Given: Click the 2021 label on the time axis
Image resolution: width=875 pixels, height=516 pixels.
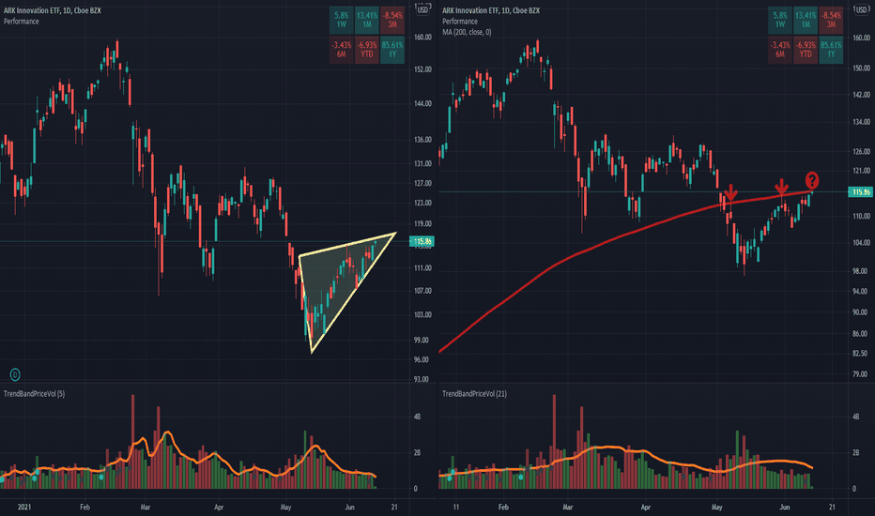Looking at the screenshot, I should (x=24, y=507).
